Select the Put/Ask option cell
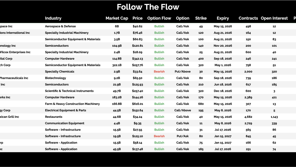The width and height of the screenshot is (296, 167). (x=183, y=136)
